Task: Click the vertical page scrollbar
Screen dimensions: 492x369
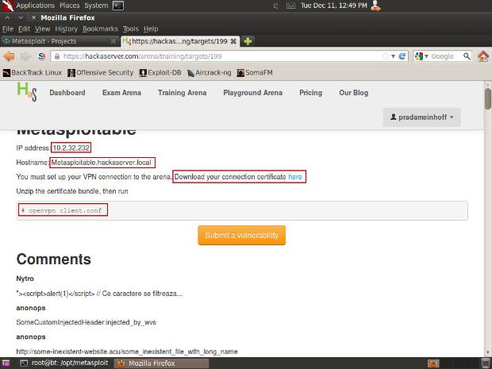Action: click(487, 99)
